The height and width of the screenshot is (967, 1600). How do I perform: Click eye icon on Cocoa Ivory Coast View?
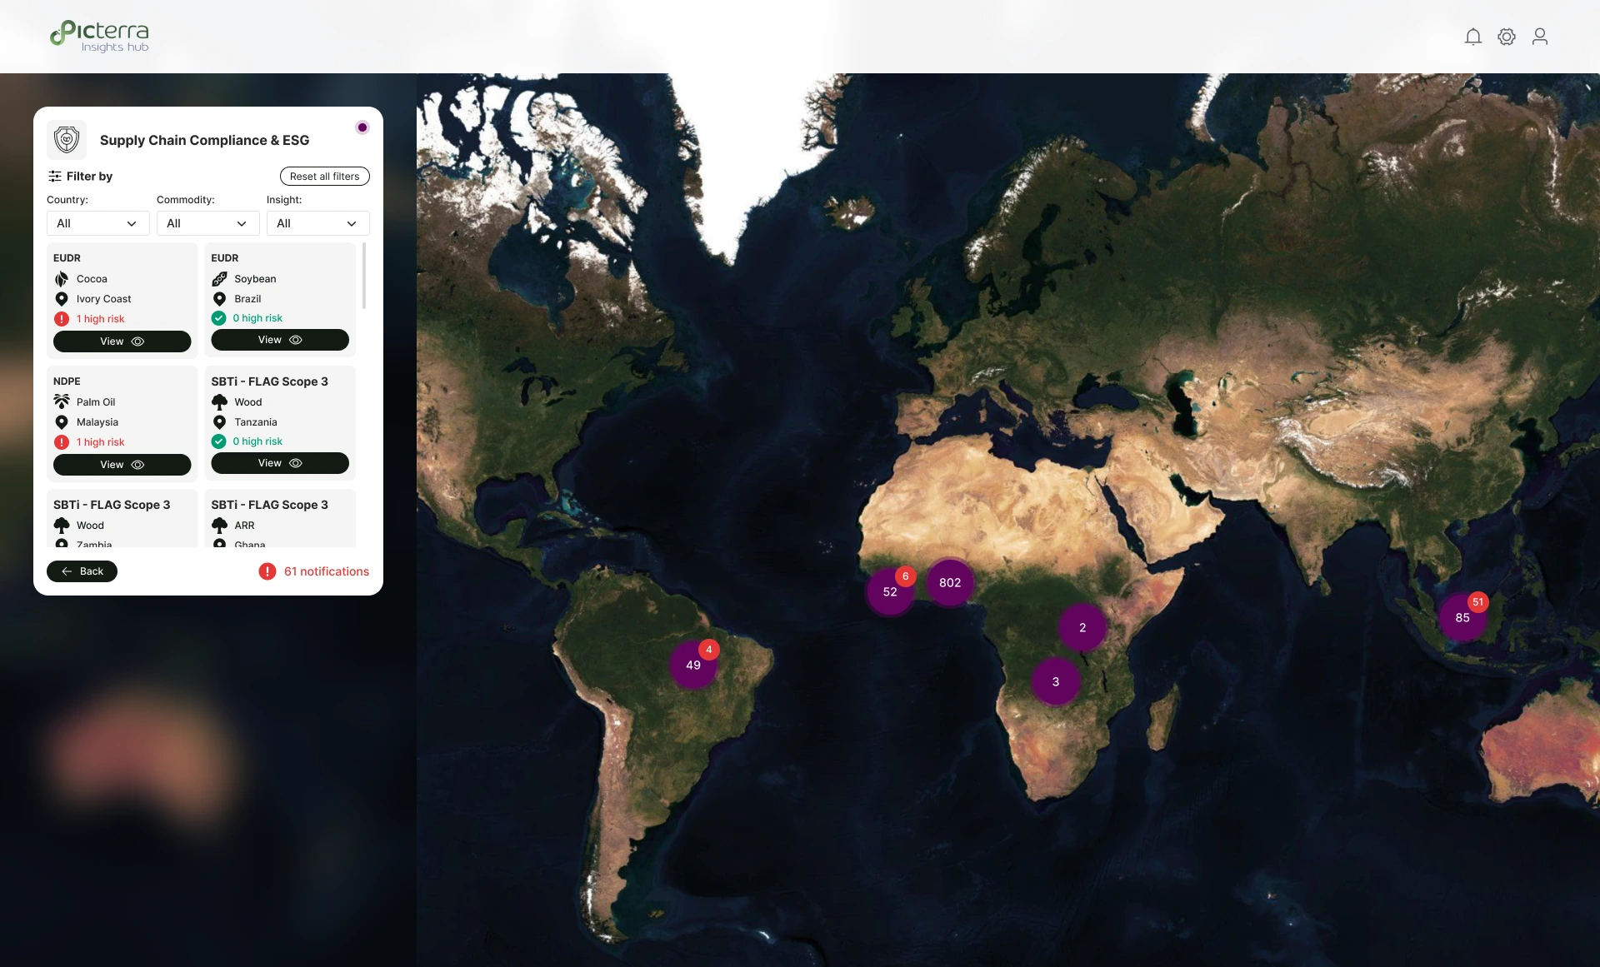pos(138,341)
